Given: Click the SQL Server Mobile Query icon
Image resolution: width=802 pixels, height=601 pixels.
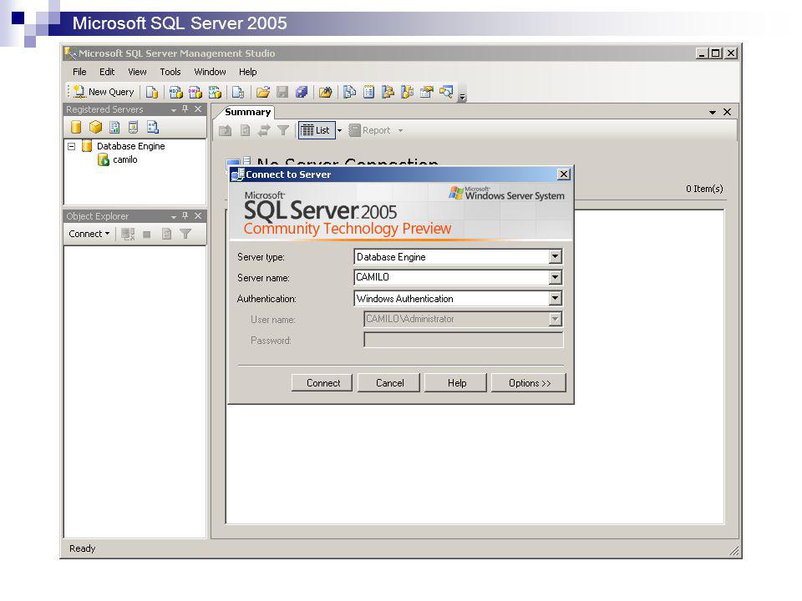Looking at the screenshot, I should (x=238, y=92).
